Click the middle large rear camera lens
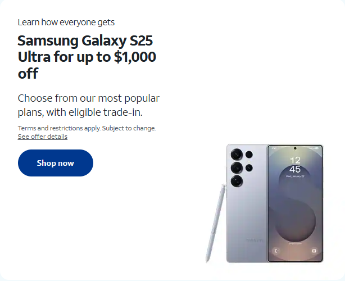This screenshot has height=281, width=345. [x=237, y=168]
